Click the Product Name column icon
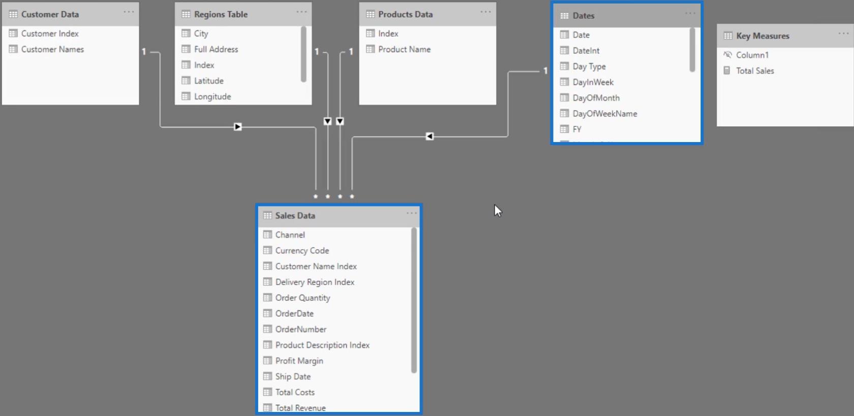The width and height of the screenshot is (854, 416). (x=370, y=49)
